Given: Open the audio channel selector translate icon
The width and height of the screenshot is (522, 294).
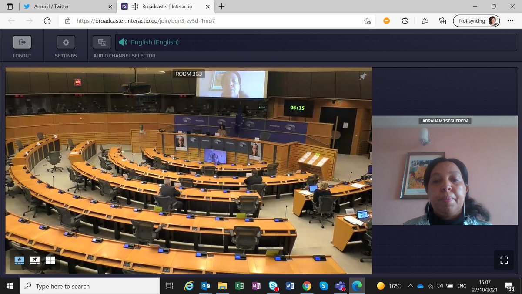Looking at the screenshot, I should (102, 42).
